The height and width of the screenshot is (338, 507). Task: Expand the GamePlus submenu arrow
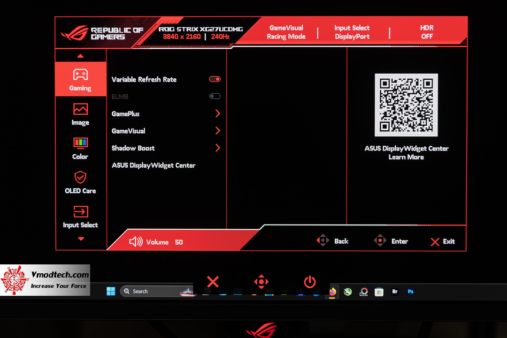pyautogui.click(x=218, y=113)
